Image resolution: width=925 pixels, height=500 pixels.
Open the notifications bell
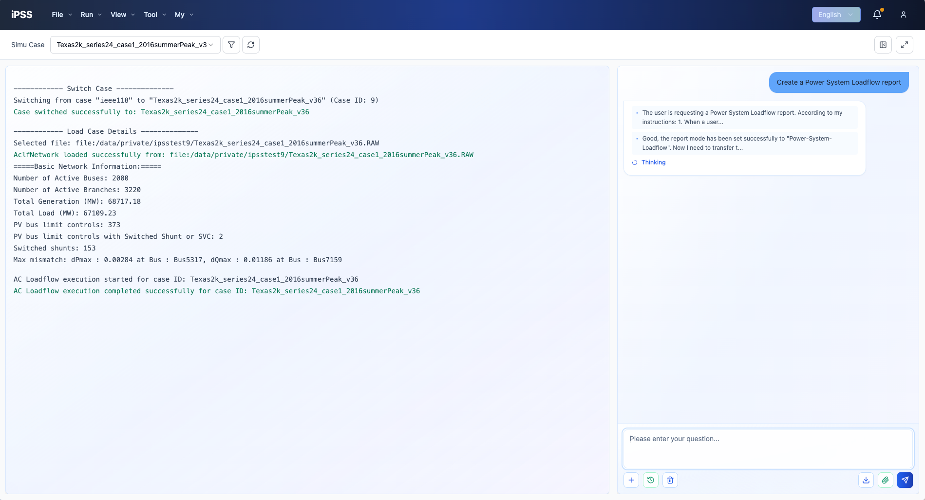point(877,15)
